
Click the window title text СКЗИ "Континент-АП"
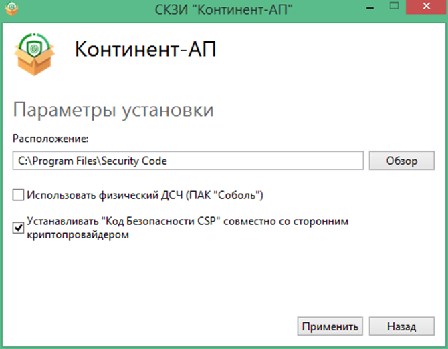223,9
